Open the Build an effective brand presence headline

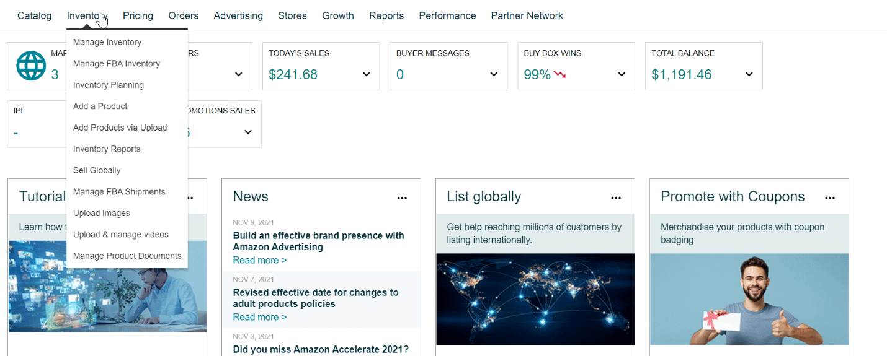point(319,241)
